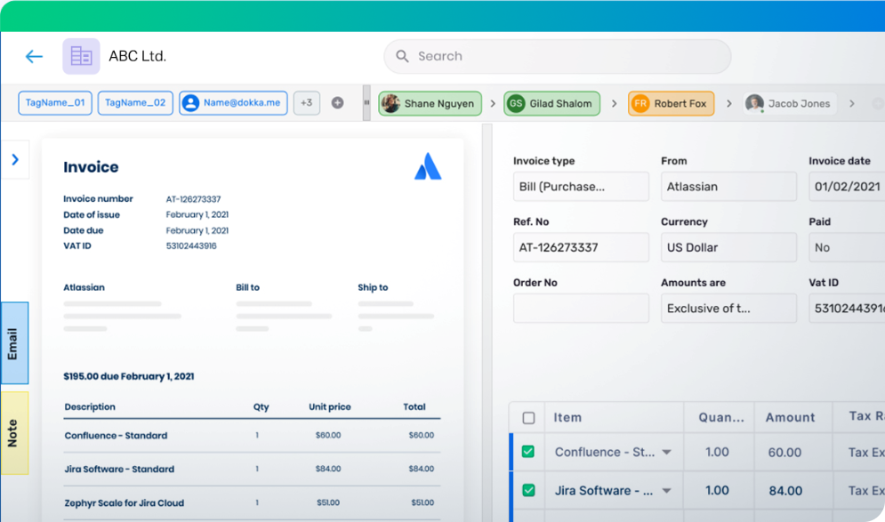Click the Order No input field

581,309
